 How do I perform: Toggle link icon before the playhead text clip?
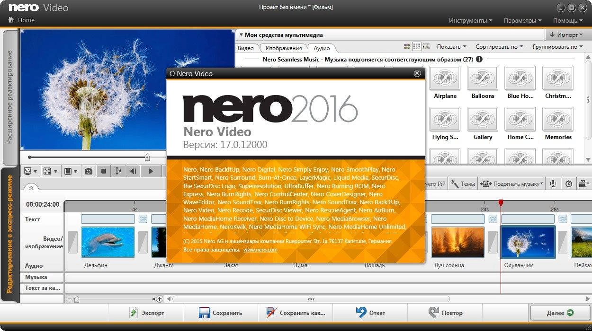(493, 219)
